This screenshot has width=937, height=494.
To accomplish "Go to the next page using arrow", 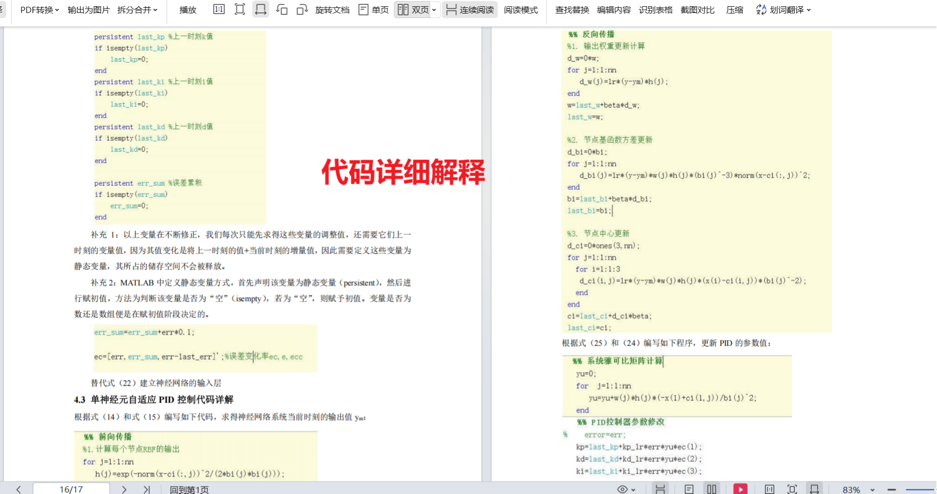I will point(124,489).
